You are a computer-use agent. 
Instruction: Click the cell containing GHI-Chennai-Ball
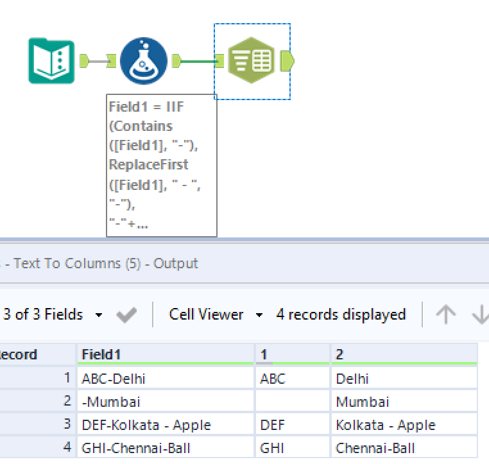point(165,448)
